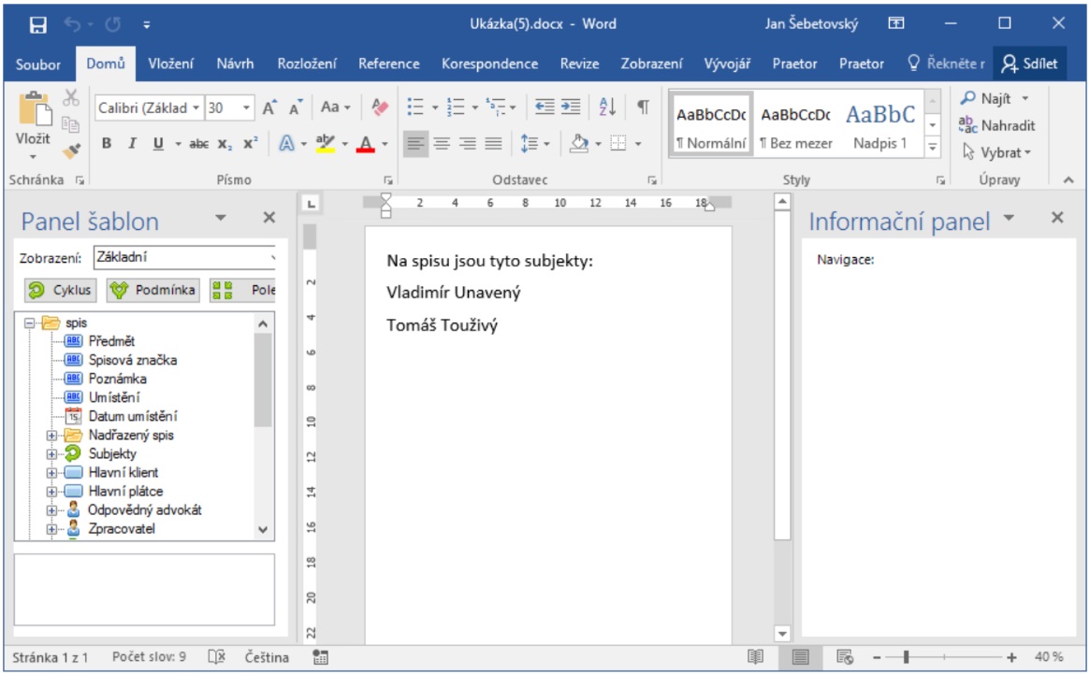Click the Save icon in title bar
This screenshot has height=674, width=1090.
[x=38, y=24]
